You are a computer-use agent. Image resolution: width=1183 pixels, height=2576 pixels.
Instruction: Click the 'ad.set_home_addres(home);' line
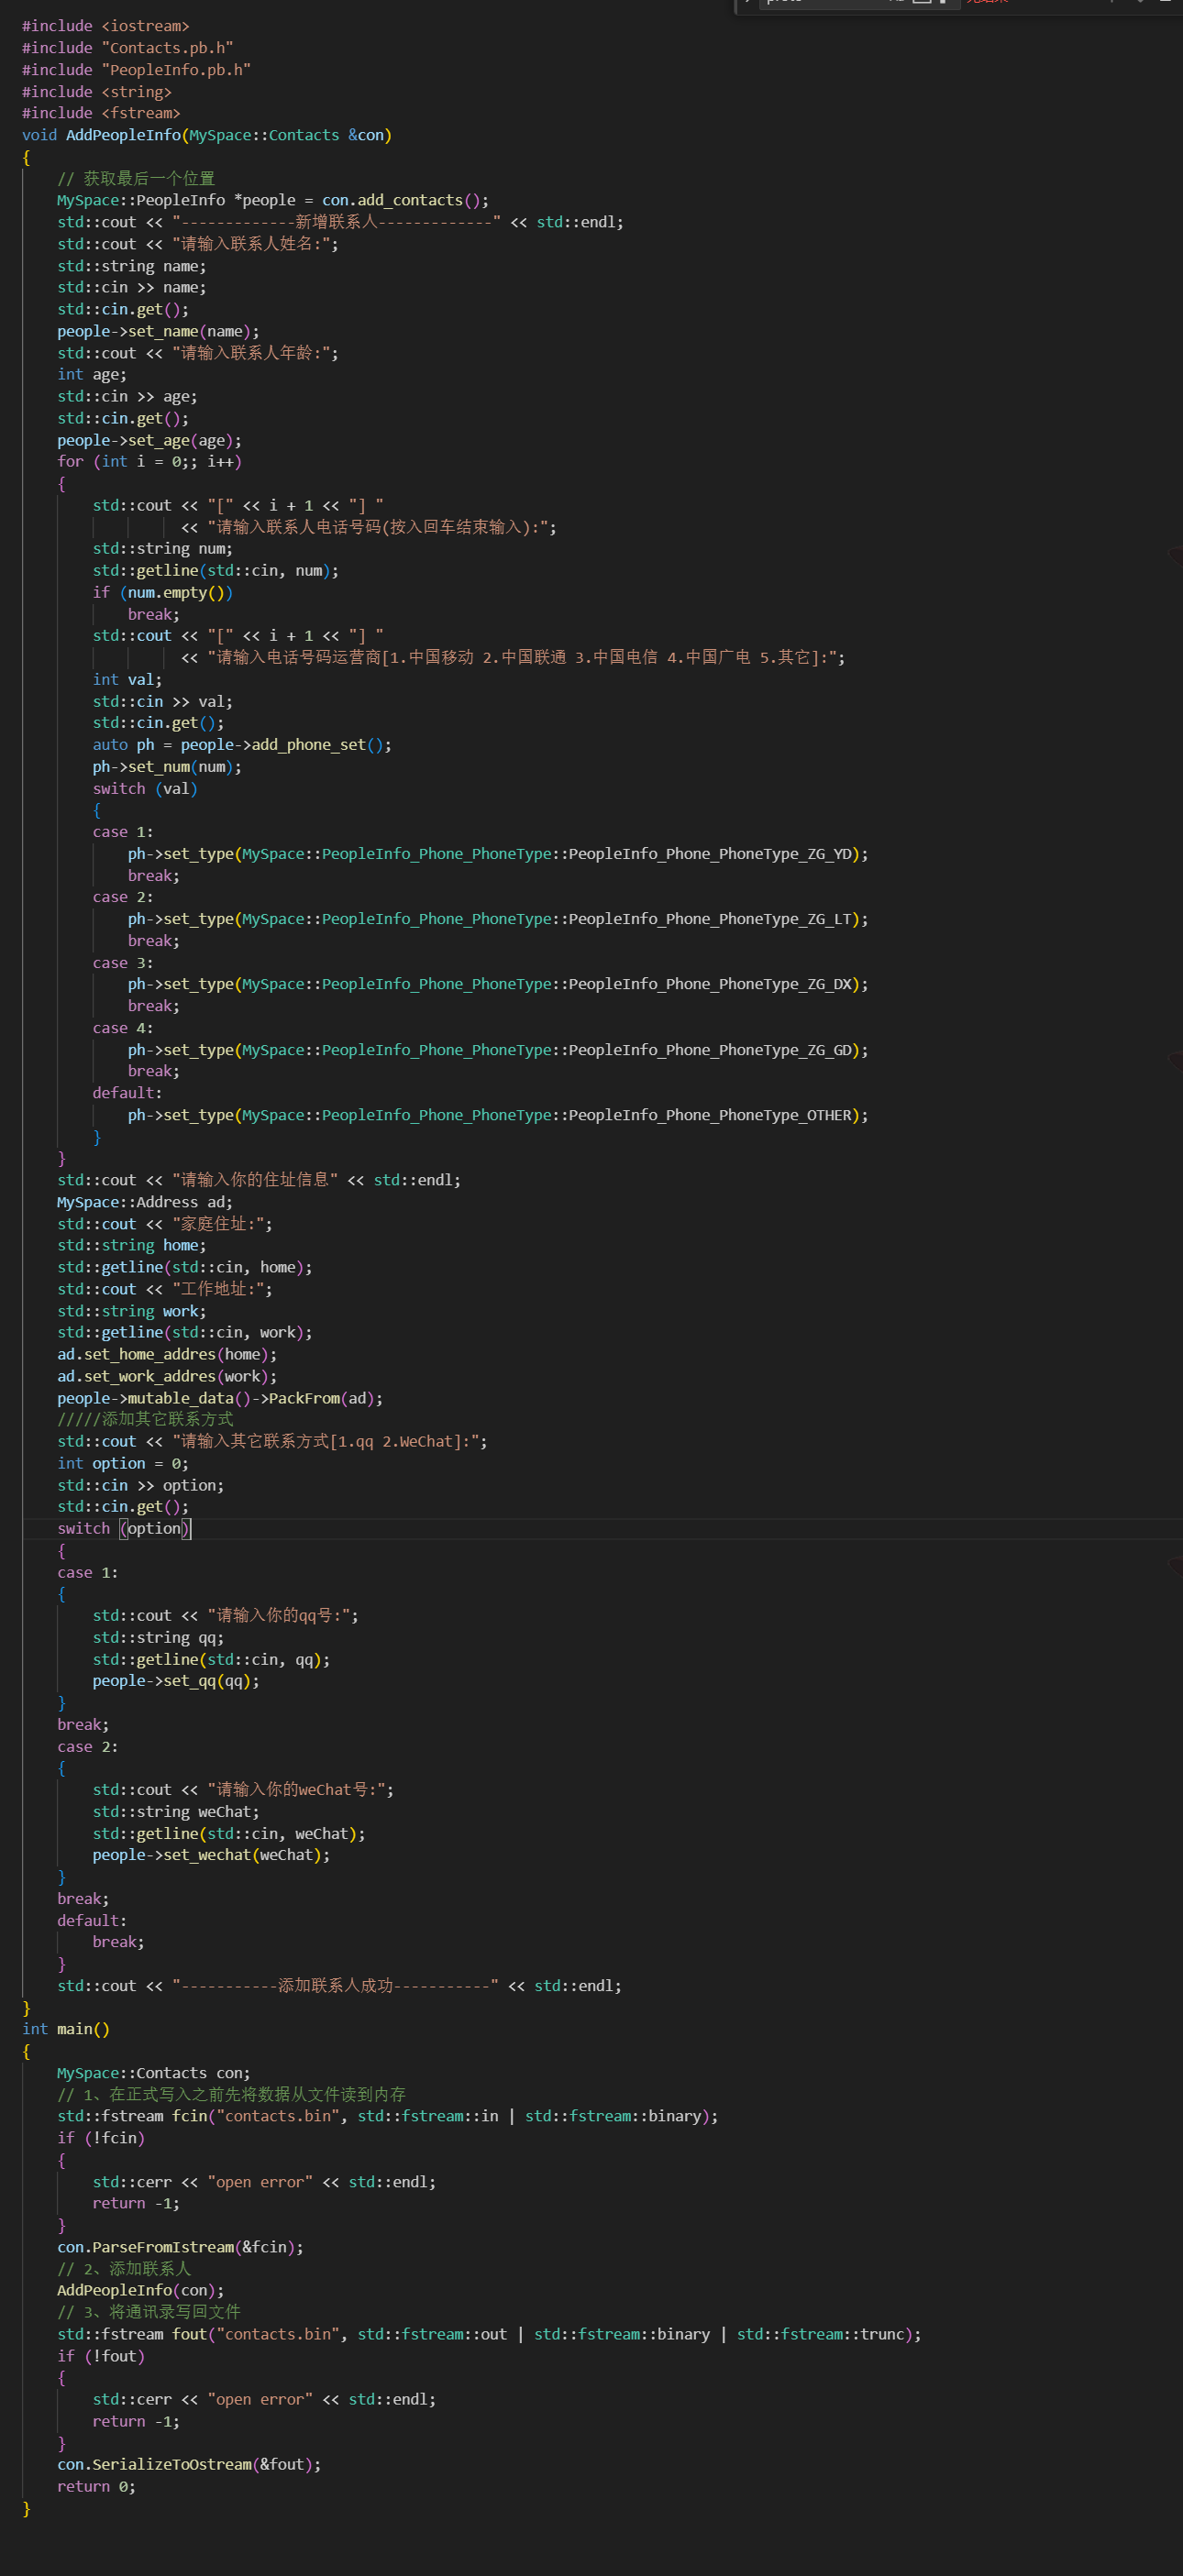pos(167,1354)
